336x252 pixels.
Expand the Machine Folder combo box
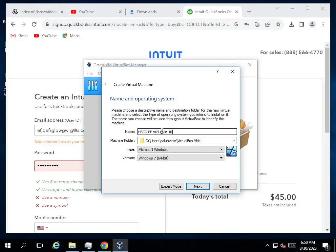234,140
